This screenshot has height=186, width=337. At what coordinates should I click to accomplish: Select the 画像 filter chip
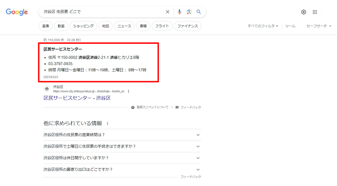45,26
